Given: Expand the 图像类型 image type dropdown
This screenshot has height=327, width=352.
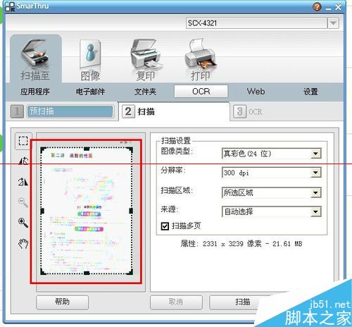Looking at the screenshot, I should (x=315, y=154).
